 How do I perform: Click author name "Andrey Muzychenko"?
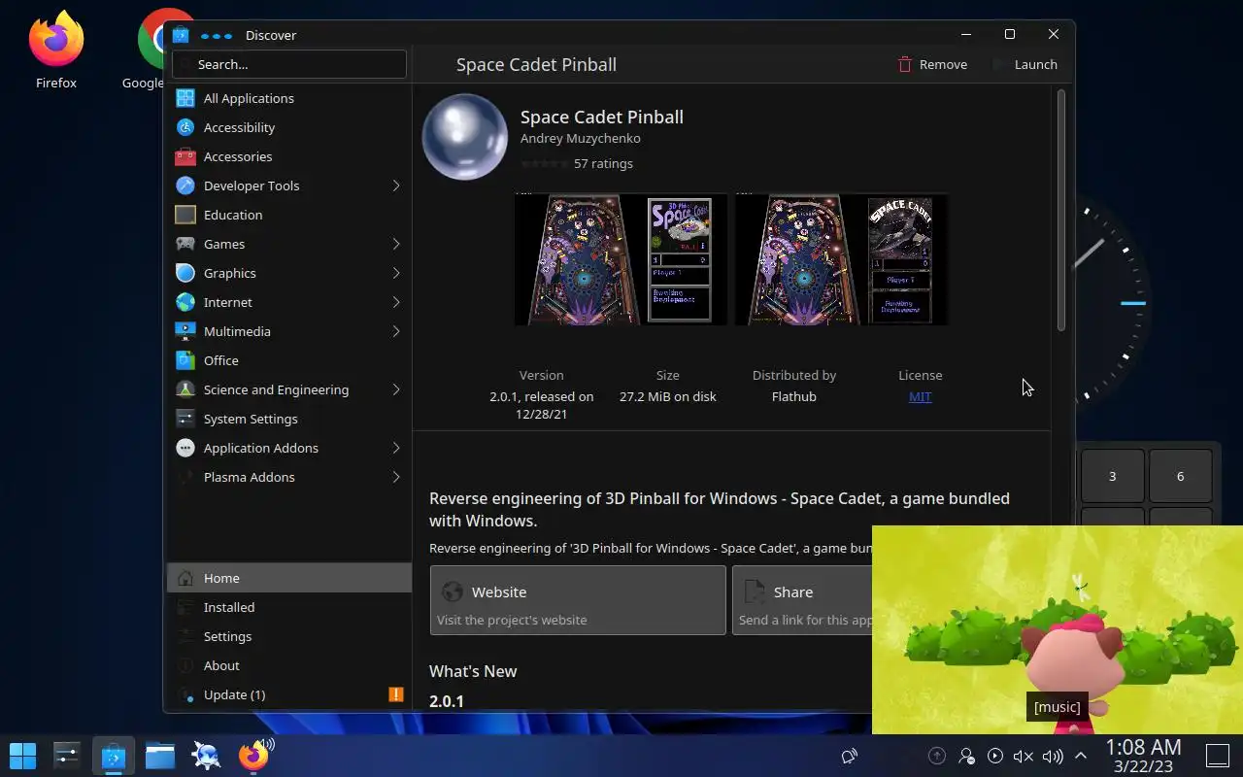581,139
